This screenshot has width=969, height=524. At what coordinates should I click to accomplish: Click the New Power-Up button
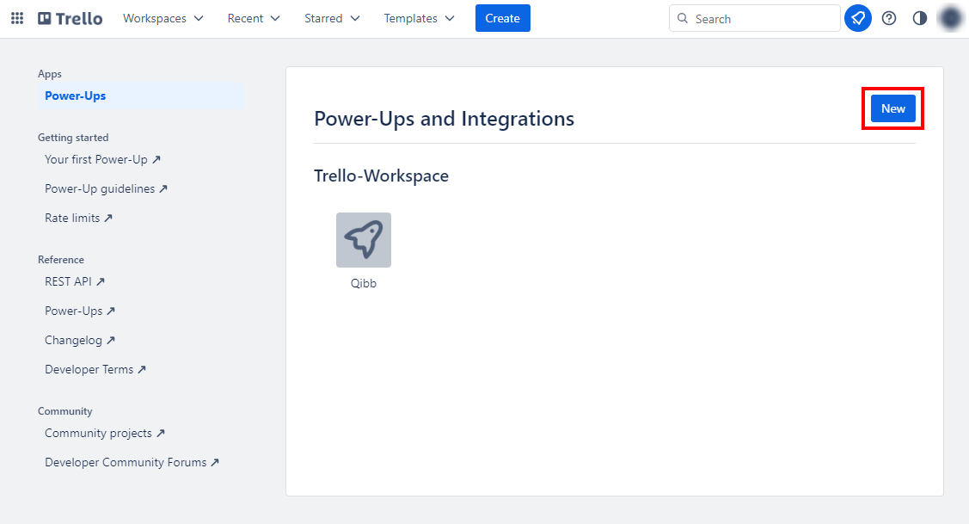(x=892, y=108)
